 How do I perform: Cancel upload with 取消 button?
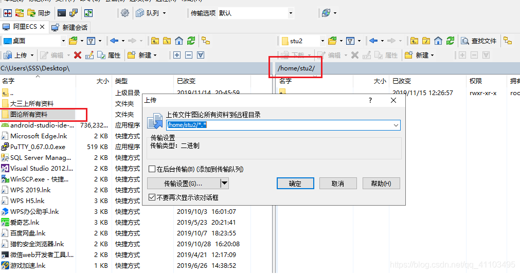click(338, 184)
